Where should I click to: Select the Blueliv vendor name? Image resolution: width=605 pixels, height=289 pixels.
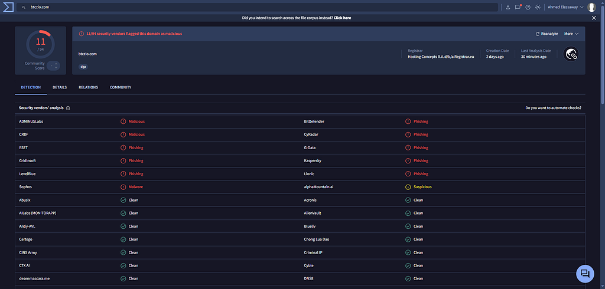[310, 226]
